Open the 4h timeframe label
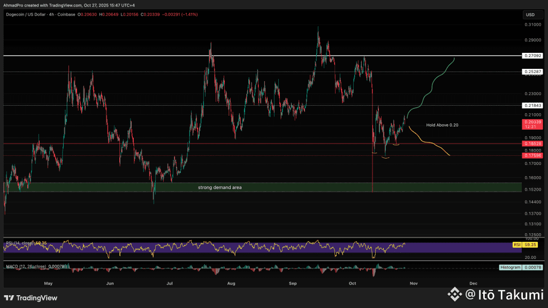 (x=51, y=14)
